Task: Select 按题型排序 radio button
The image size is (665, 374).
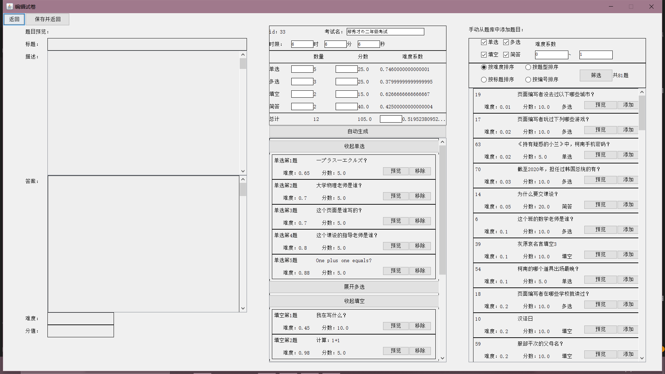Action: click(x=528, y=67)
